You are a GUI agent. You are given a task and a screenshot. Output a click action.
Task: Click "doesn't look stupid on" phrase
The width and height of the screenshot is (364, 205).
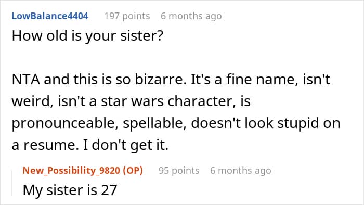(x=266, y=123)
